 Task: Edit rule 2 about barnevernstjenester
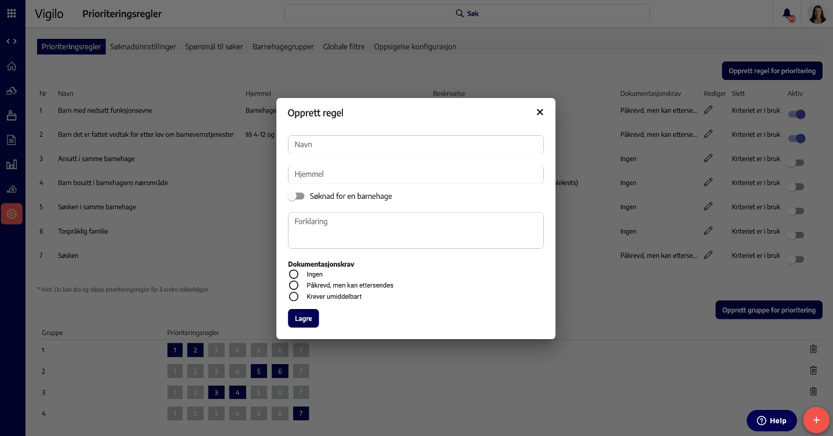pyautogui.click(x=708, y=134)
